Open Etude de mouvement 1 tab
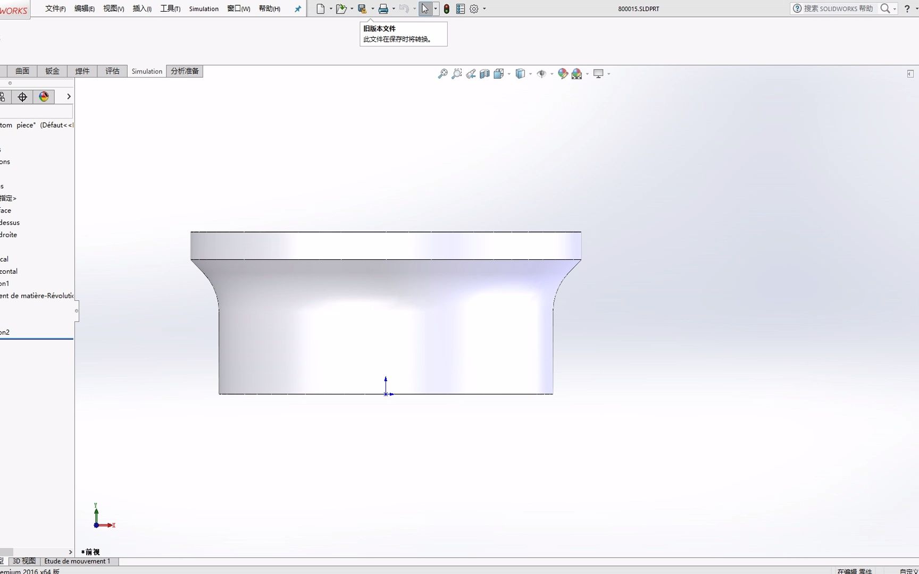The image size is (919, 574). coord(78,561)
